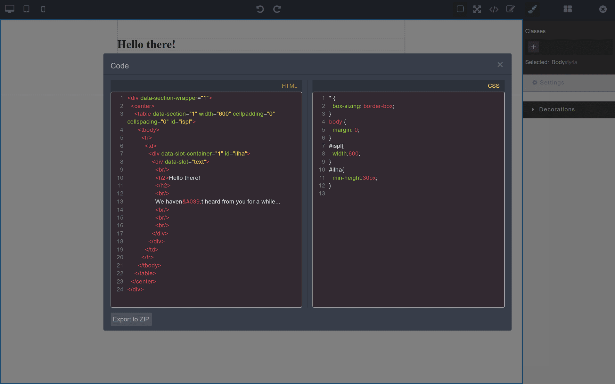Add a new class with the plus button
Image resolution: width=615 pixels, height=384 pixels.
[x=534, y=47]
